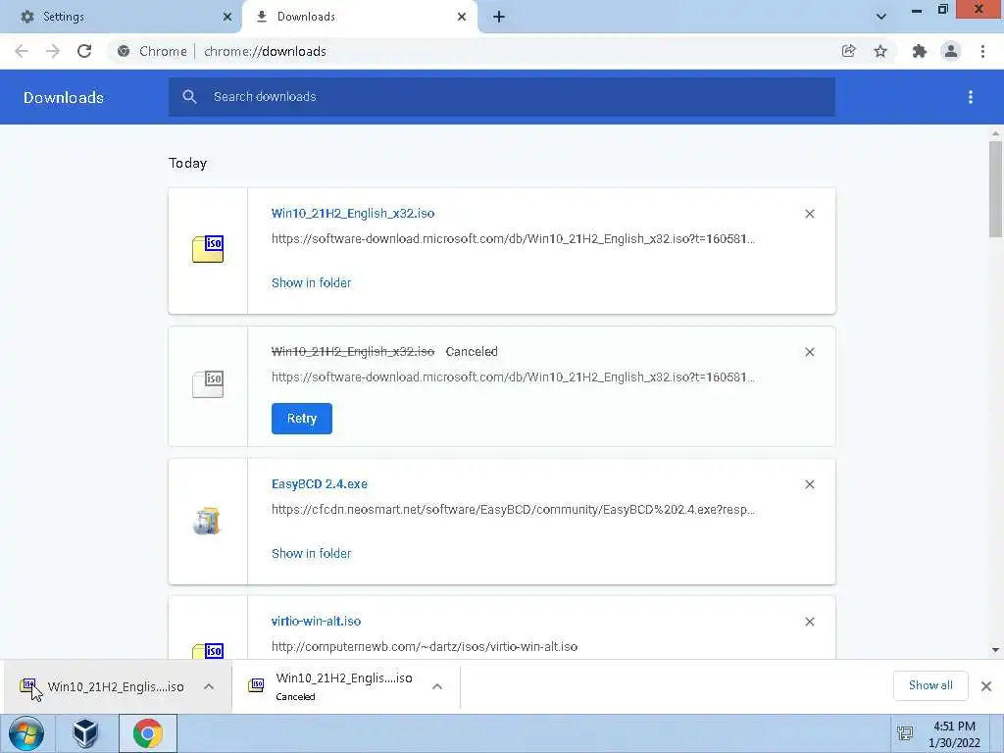Screen dimensions: 1004x753
Task: Click the first download's microsoft.com URL text
Action: click(513, 239)
